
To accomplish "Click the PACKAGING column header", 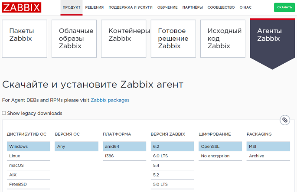I will point(259,134).
